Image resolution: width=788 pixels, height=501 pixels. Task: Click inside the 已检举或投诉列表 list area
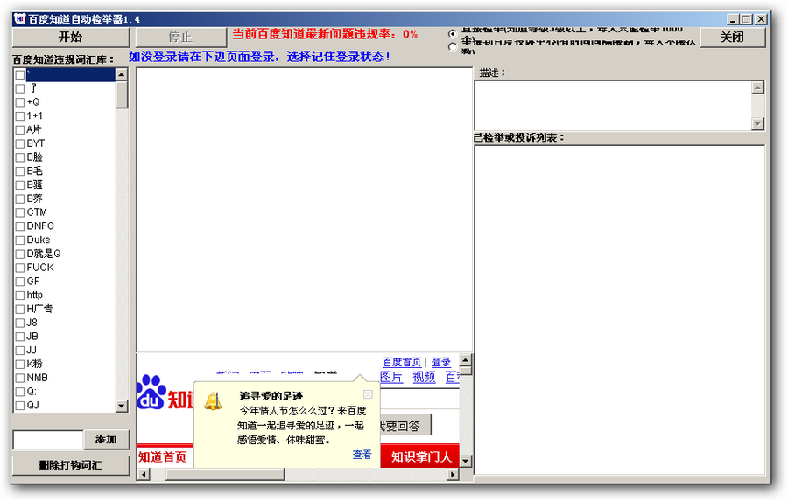coord(620,310)
